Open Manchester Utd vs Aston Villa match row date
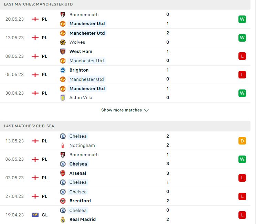This screenshot has width=256, height=224. (x=14, y=93)
